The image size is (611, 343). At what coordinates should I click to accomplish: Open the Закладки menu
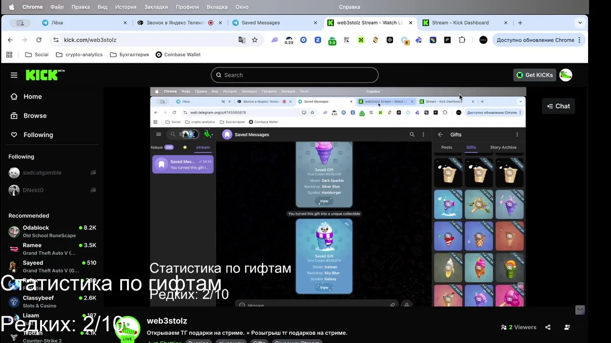pos(156,7)
